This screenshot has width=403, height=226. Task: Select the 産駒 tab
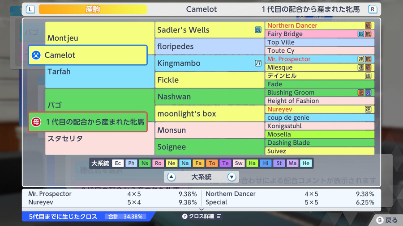coord(93,9)
